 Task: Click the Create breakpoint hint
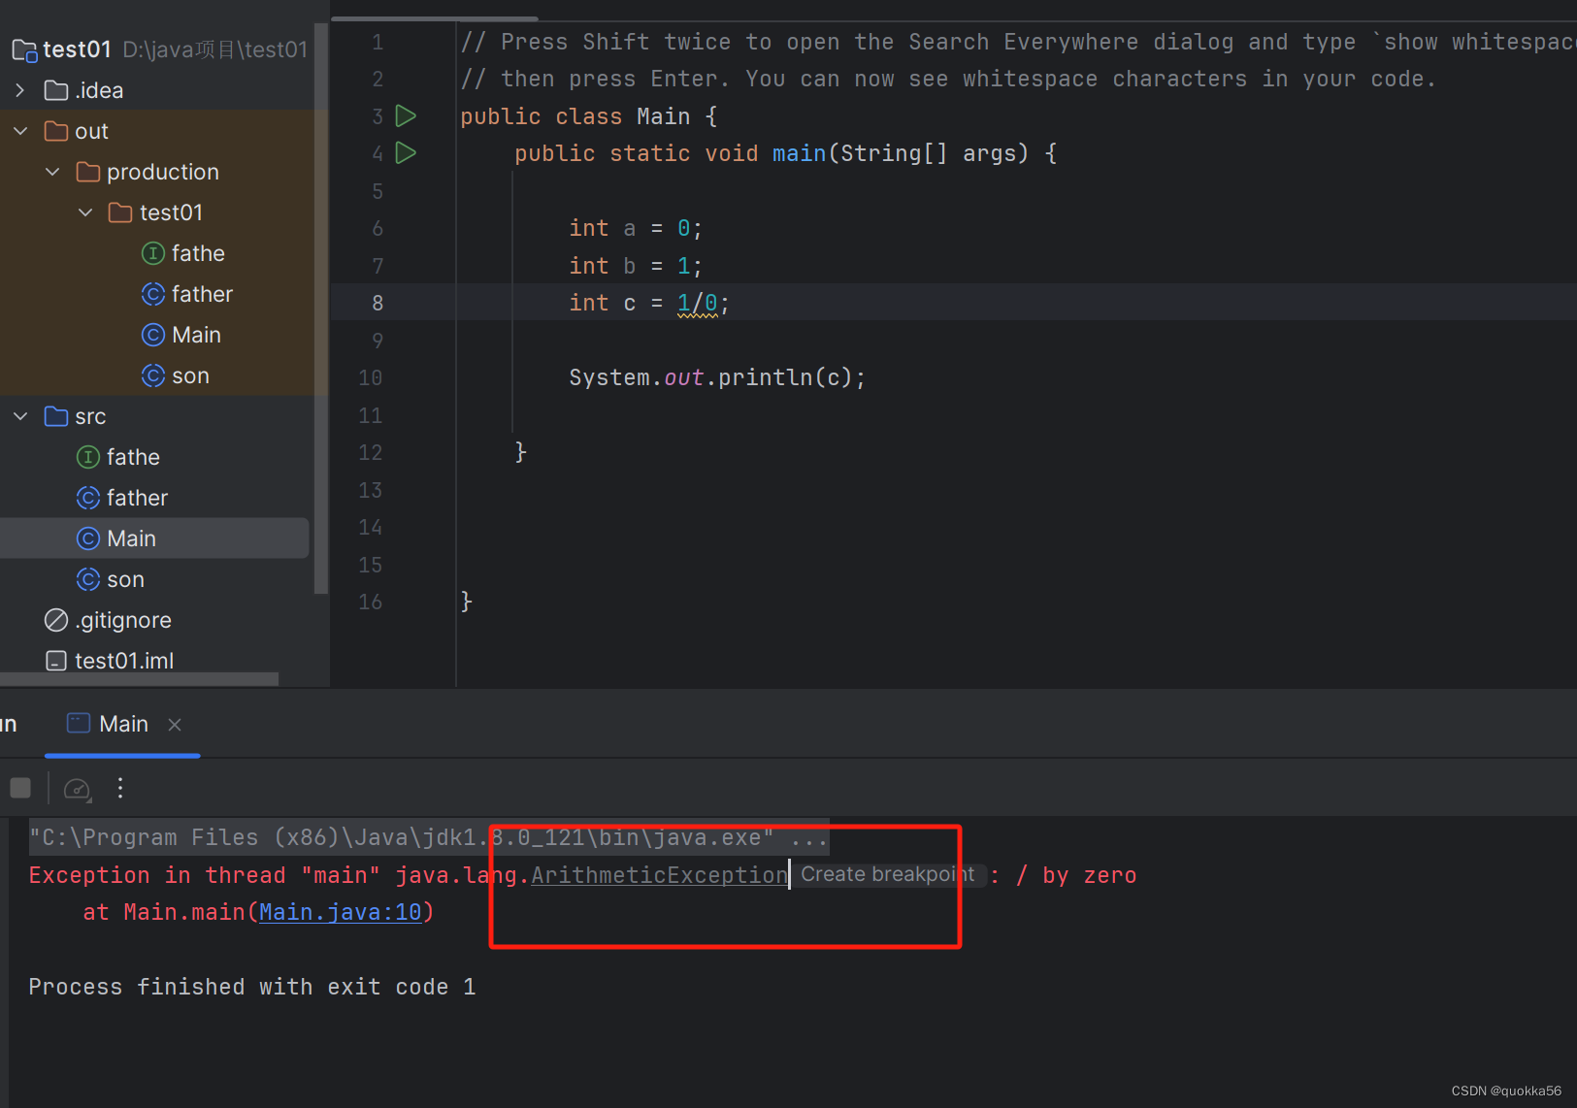pos(887,874)
